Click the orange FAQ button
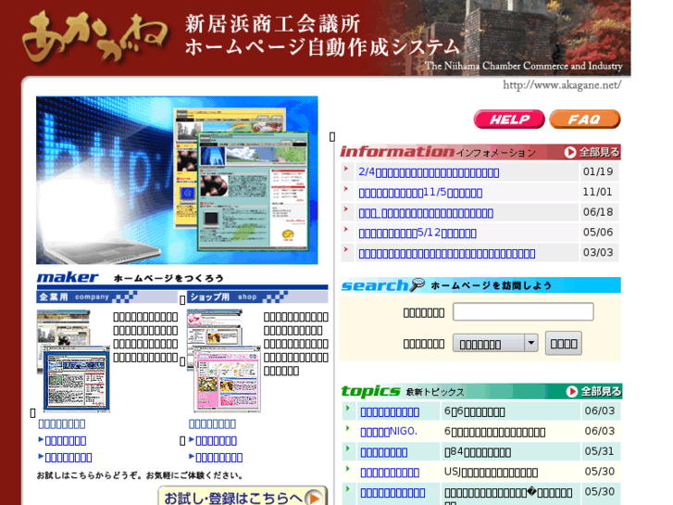Image resolution: width=673 pixels, height=505 pixels. [585, 119]
